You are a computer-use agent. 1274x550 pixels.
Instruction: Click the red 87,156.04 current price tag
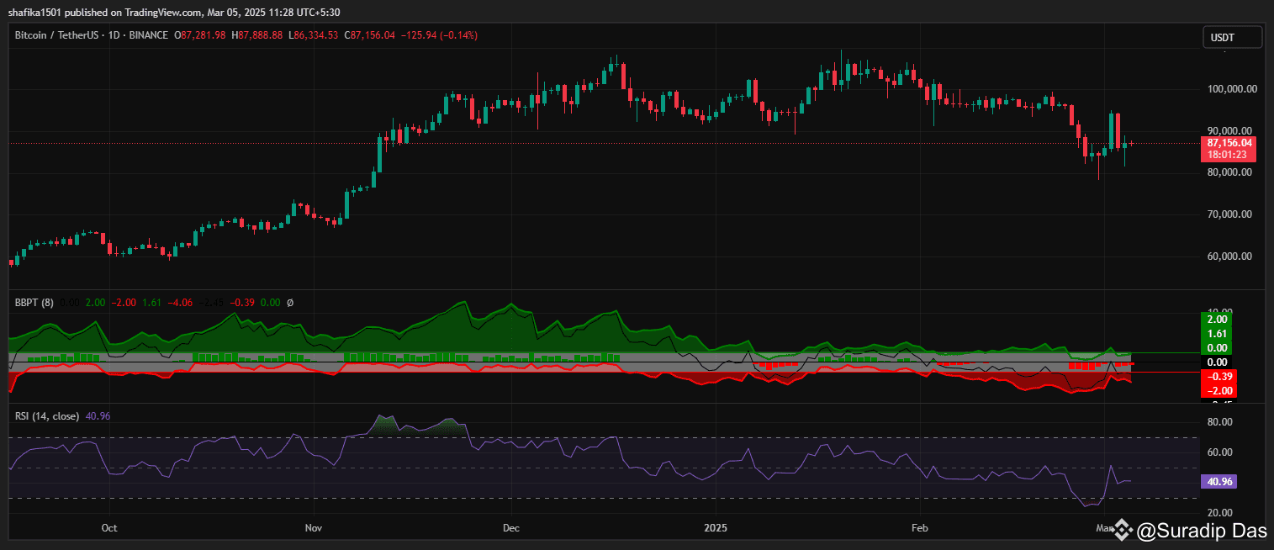1229,143
